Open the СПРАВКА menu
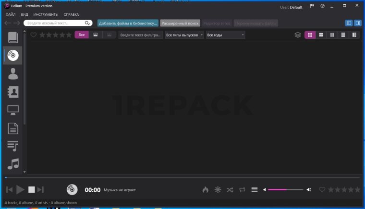Viewport: 365px width, 209px height. tap(71, 14)
